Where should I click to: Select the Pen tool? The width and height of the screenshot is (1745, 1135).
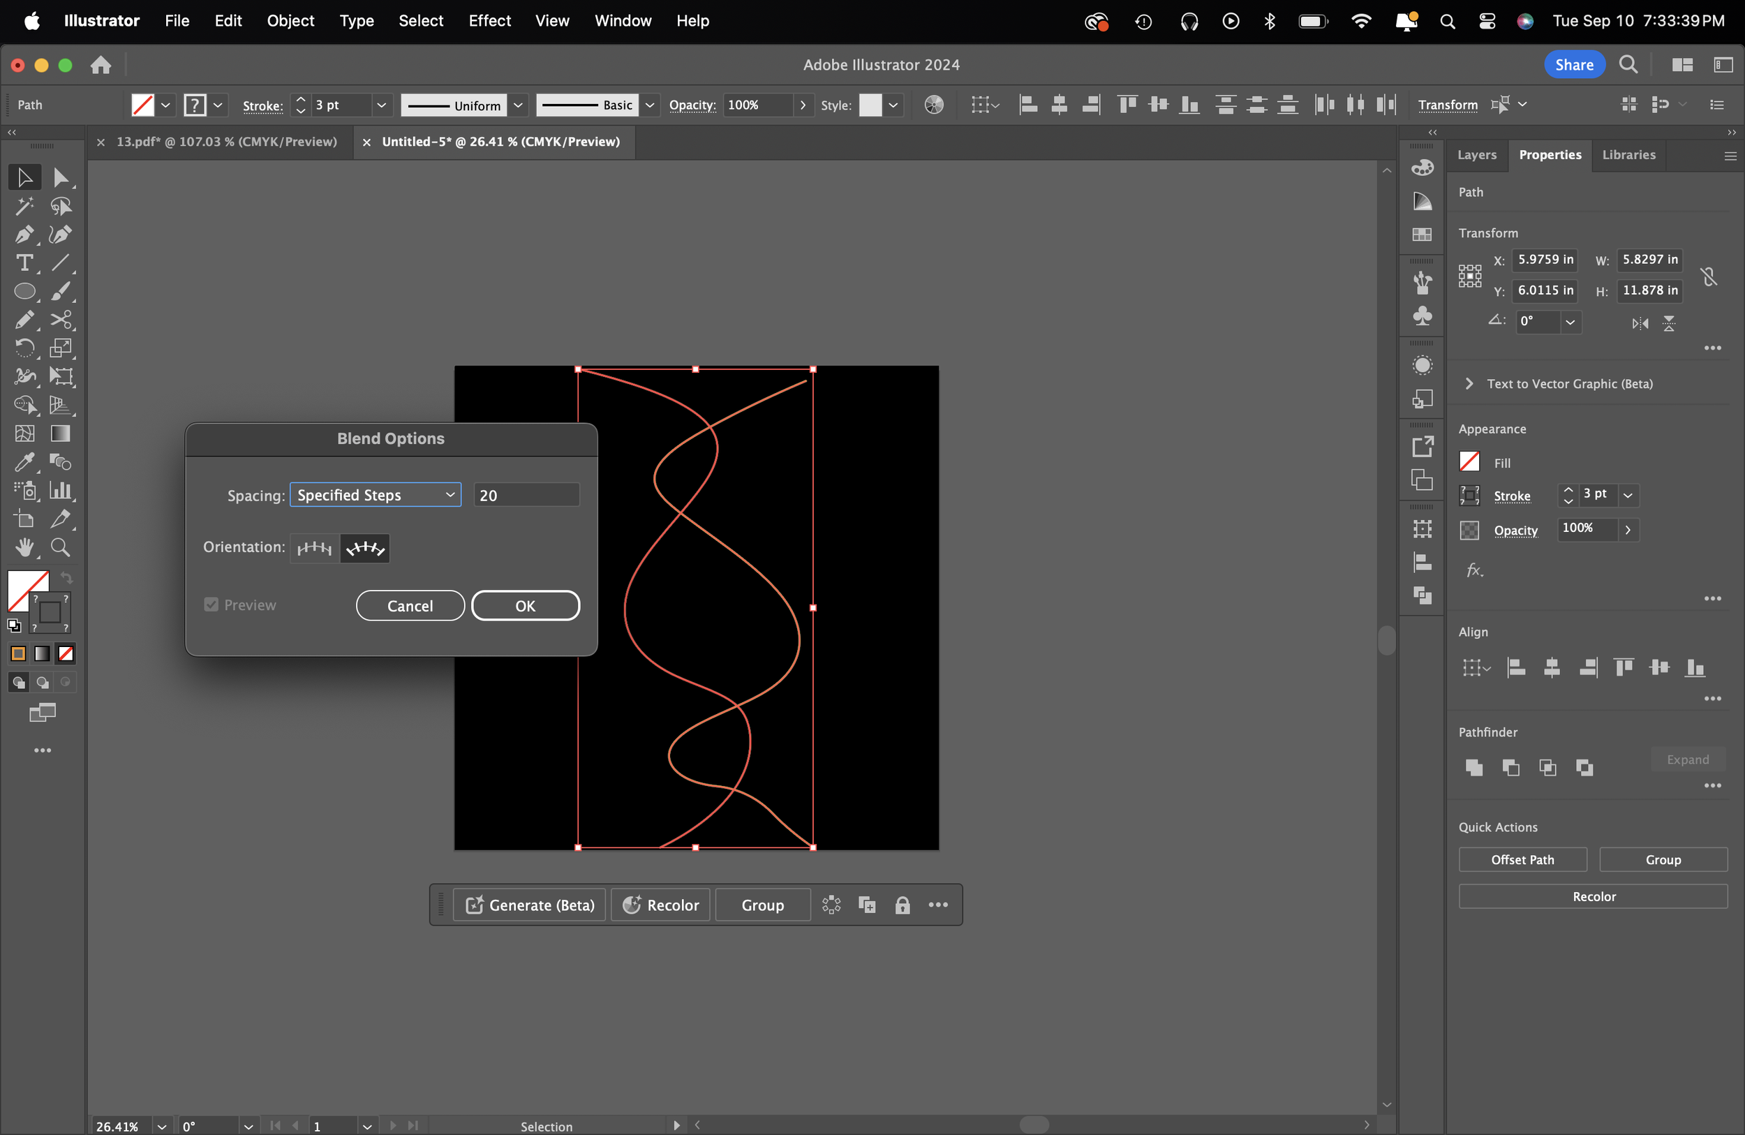24,235
